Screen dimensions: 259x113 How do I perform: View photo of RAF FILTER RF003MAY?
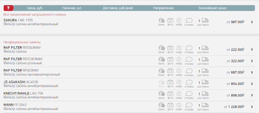[x=170, y=71]
